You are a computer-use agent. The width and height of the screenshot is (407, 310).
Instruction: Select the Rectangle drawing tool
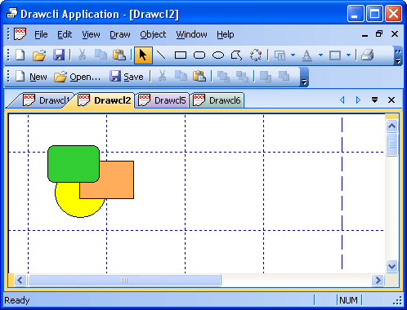[x=181, y=55]
